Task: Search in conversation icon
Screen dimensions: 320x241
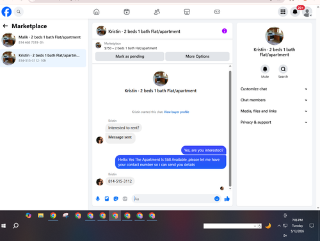Action: [x=283, y=69]
